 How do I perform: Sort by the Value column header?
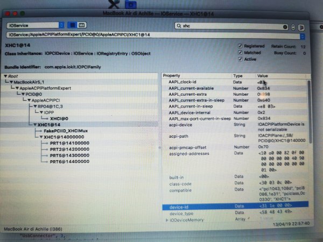click(x=281, y=76)
